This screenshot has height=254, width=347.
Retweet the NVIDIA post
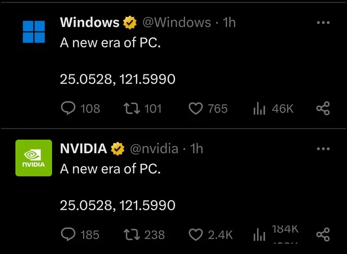(x=132, y=235)
